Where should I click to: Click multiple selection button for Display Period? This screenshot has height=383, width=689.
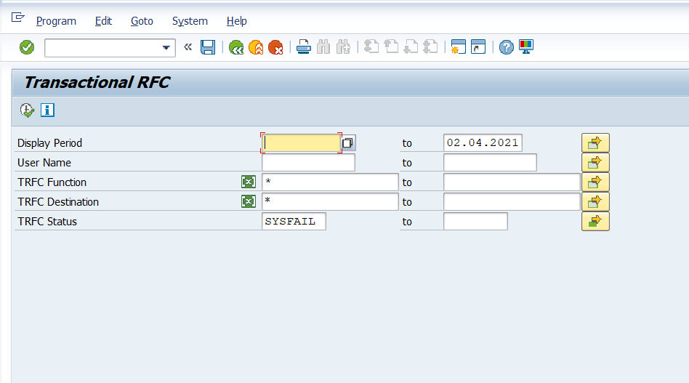click(x=595, y=143)
